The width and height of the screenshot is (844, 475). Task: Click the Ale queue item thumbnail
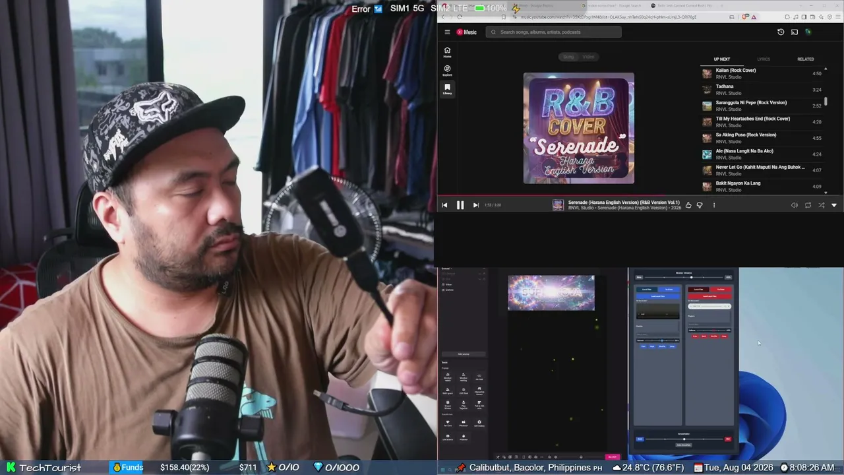pyautogui.click(x=707, y=154)
